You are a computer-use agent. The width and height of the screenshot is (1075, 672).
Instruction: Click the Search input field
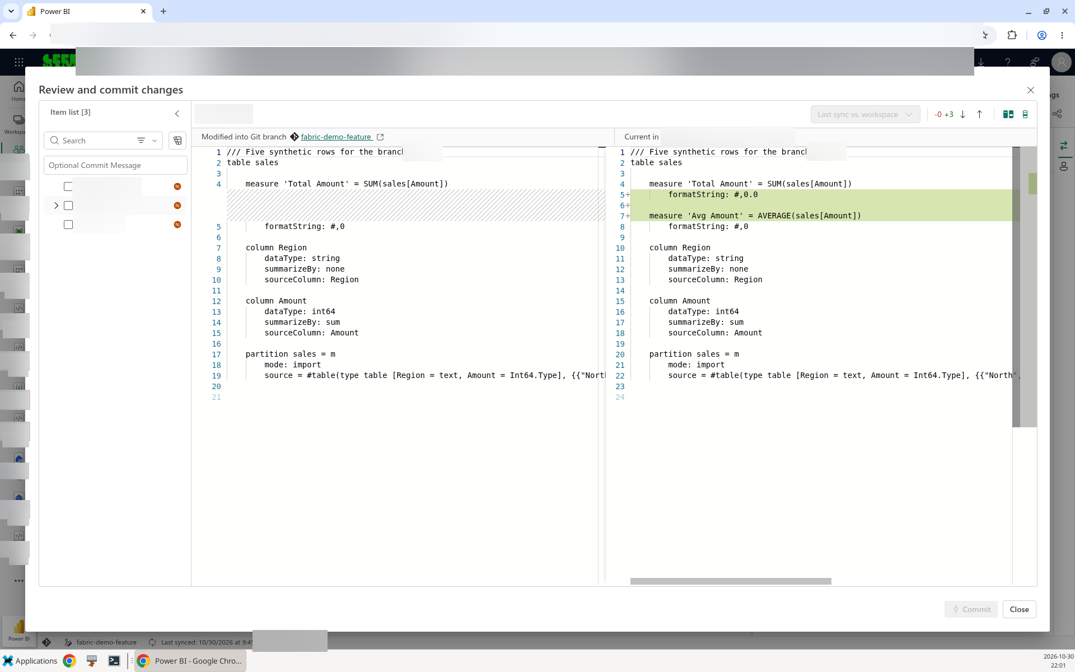point(95,141)
